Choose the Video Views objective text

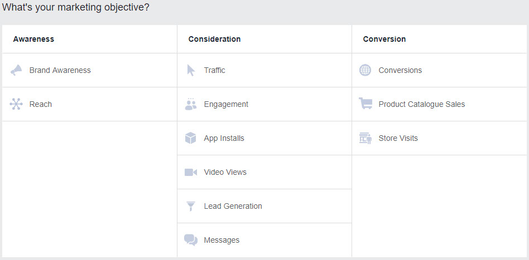225,172
